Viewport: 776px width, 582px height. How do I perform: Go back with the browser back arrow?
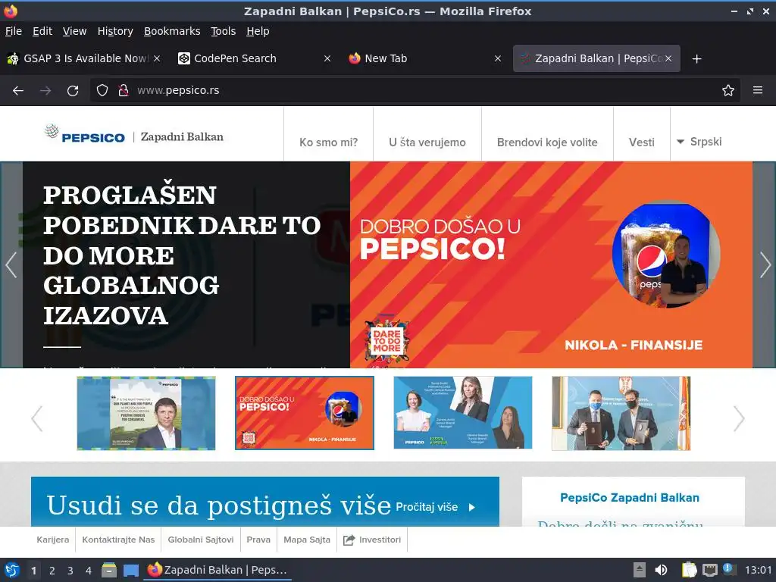click(18, 91)
